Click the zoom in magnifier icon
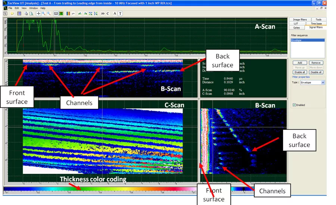336x205 pixels. [x=44, y=13]
